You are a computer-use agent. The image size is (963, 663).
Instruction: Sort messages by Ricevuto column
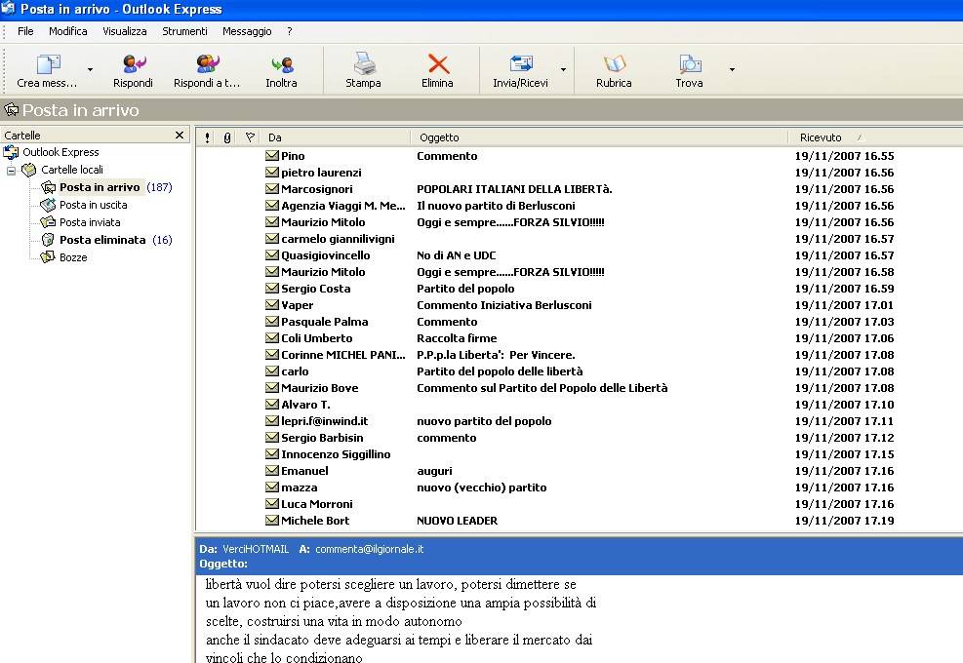tap(875, 137)
